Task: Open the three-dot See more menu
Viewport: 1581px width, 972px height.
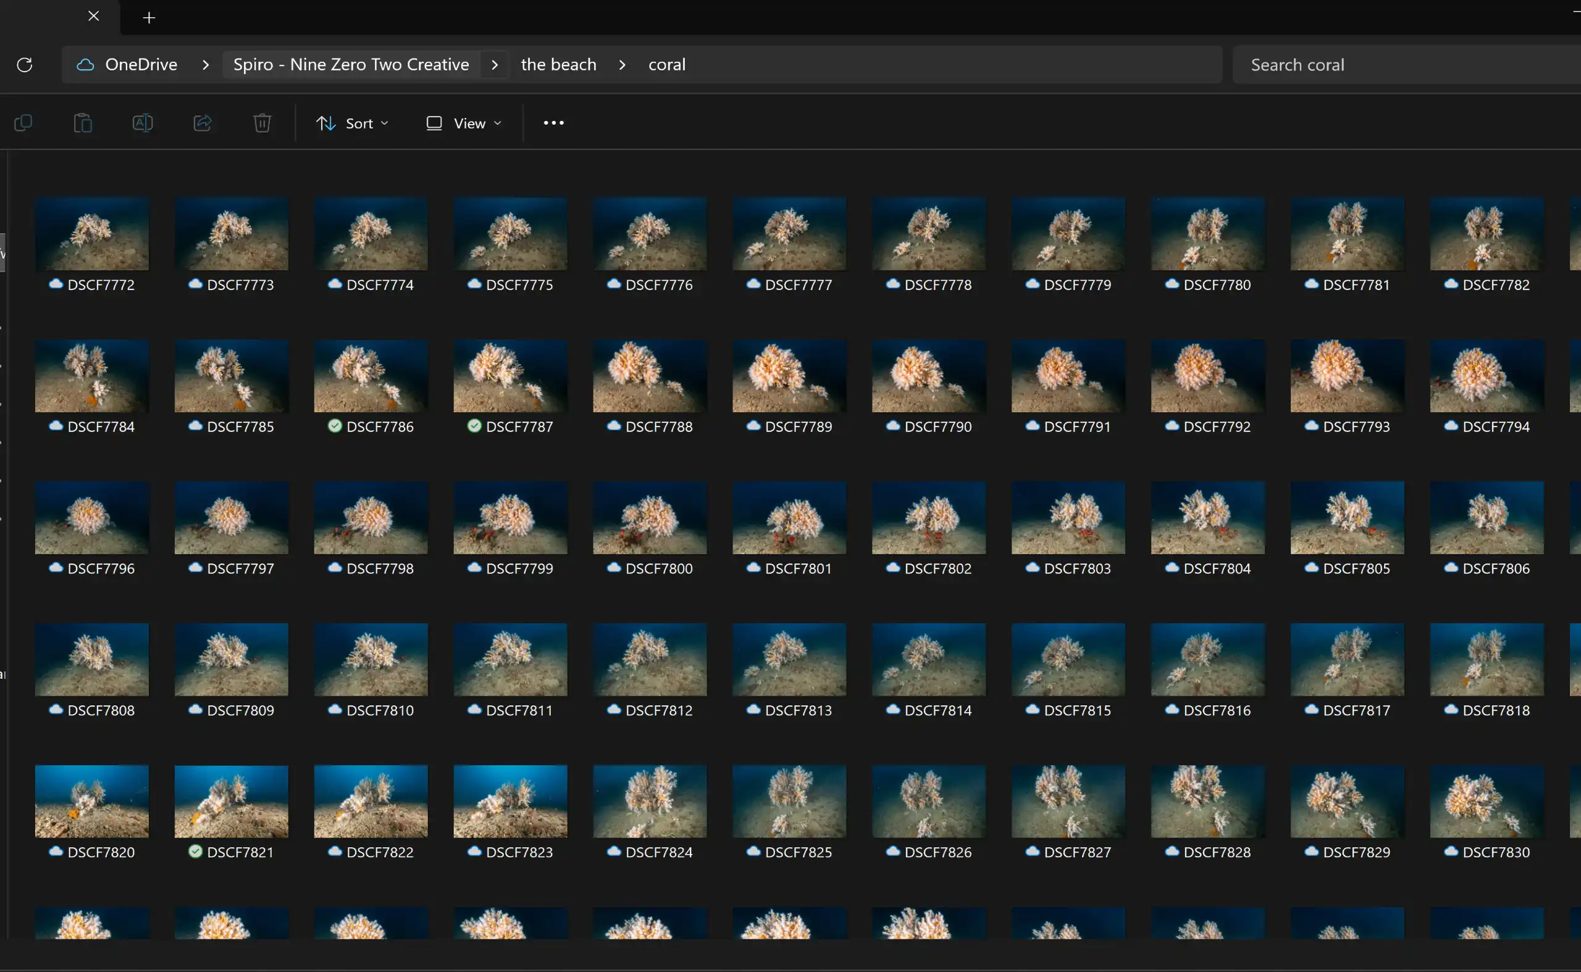Action: pyautogui.click(x=553, y=123)
